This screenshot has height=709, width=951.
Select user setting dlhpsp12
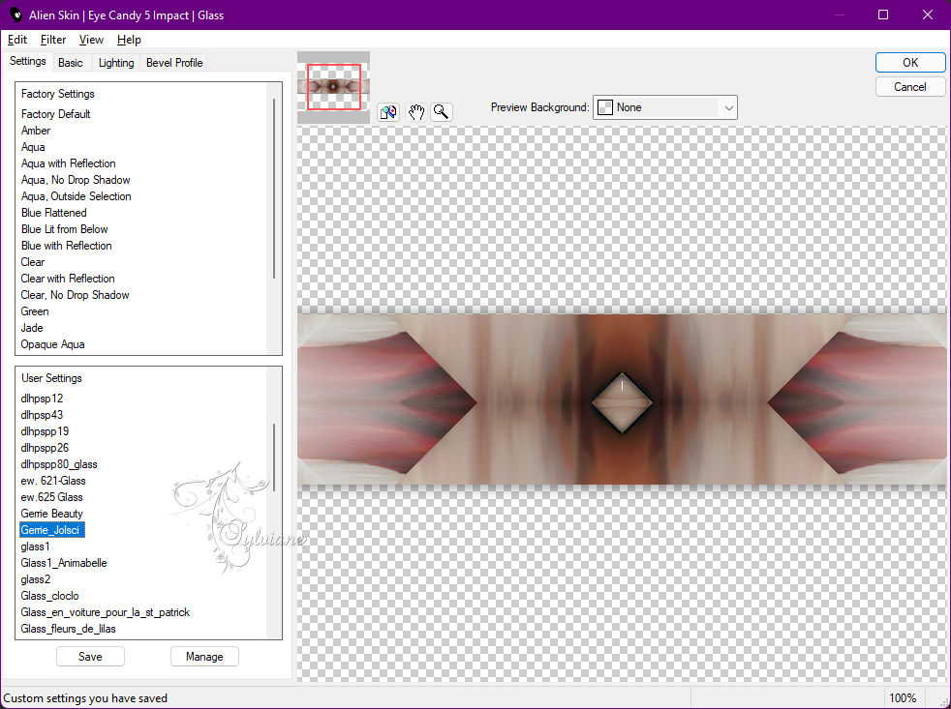tap(42, 399)
